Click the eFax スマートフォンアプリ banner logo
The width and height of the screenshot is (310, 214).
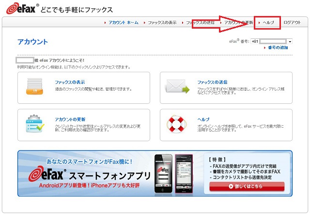[x=89, y=175]
